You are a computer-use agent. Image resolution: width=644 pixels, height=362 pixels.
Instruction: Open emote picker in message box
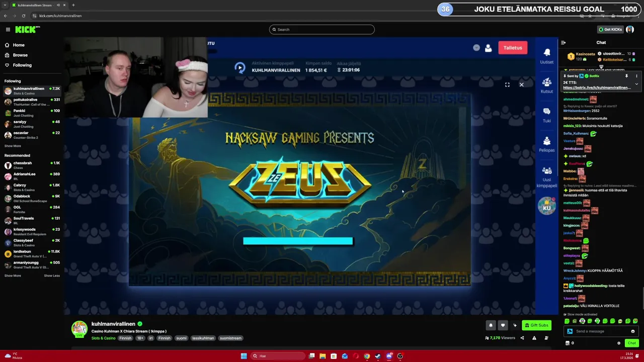click(x=633, y=331)
